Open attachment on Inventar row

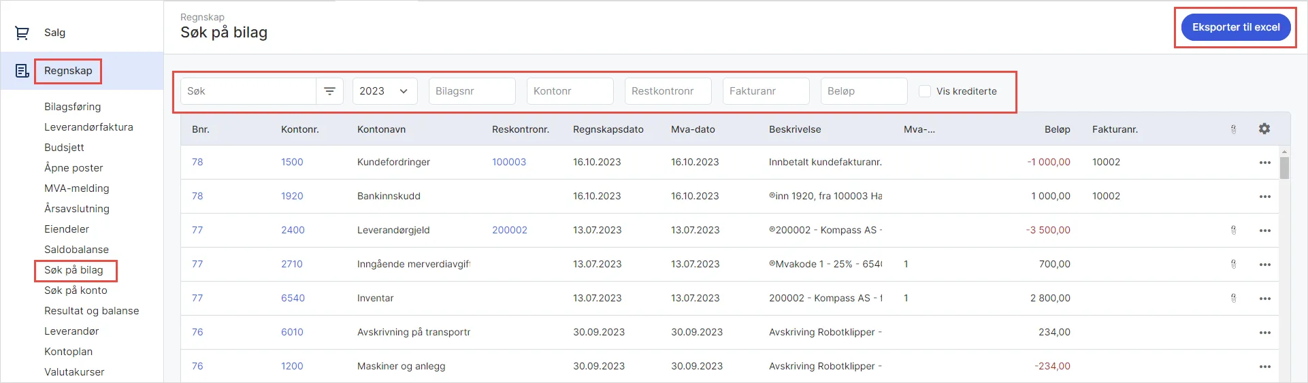[1233, 298]
